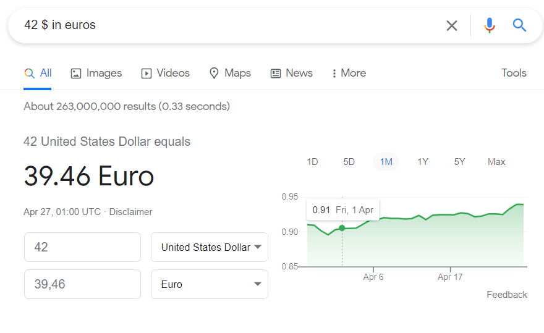Image resolution: width=544 pixels, height=333 pixels.
Task: Open the United States Dollar currency dropdown
Action: tap(210, 247)
